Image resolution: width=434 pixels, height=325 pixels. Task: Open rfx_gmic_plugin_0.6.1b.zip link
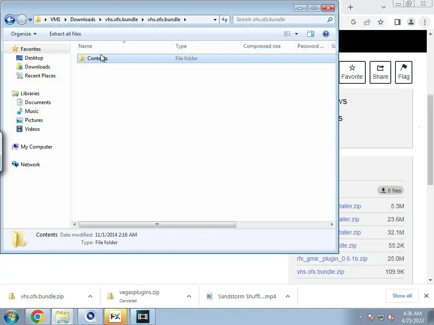(332, 259)
